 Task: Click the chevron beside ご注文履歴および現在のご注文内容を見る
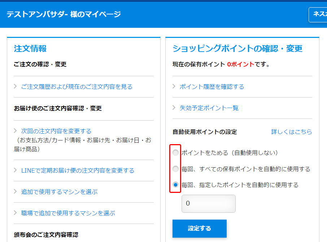click(x=15, y=86)
